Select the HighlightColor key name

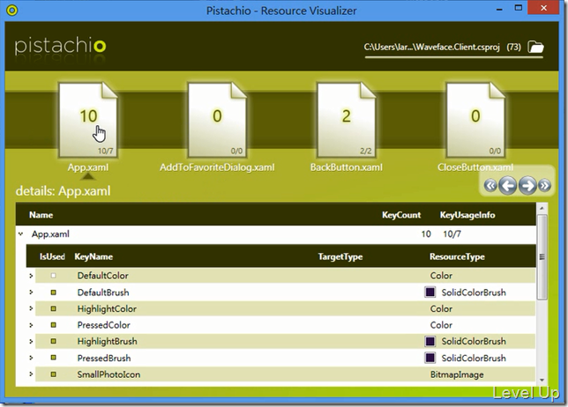pos(107,308)
